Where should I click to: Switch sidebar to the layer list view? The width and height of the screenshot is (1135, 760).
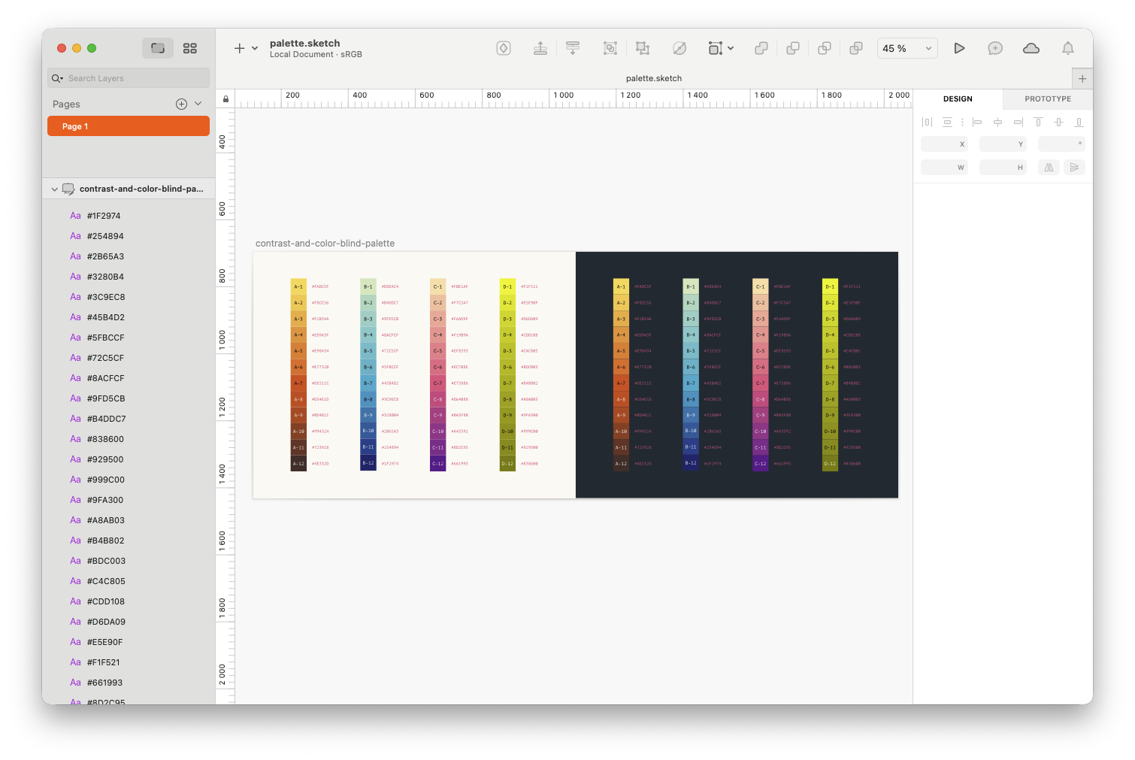(158, 48)
